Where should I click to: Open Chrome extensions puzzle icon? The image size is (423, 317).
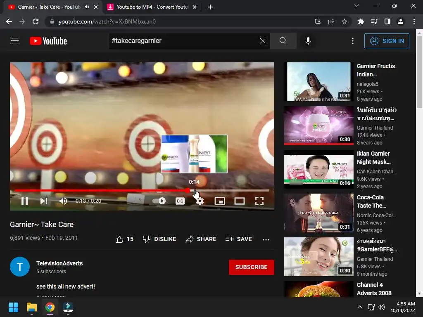(361, 21)
